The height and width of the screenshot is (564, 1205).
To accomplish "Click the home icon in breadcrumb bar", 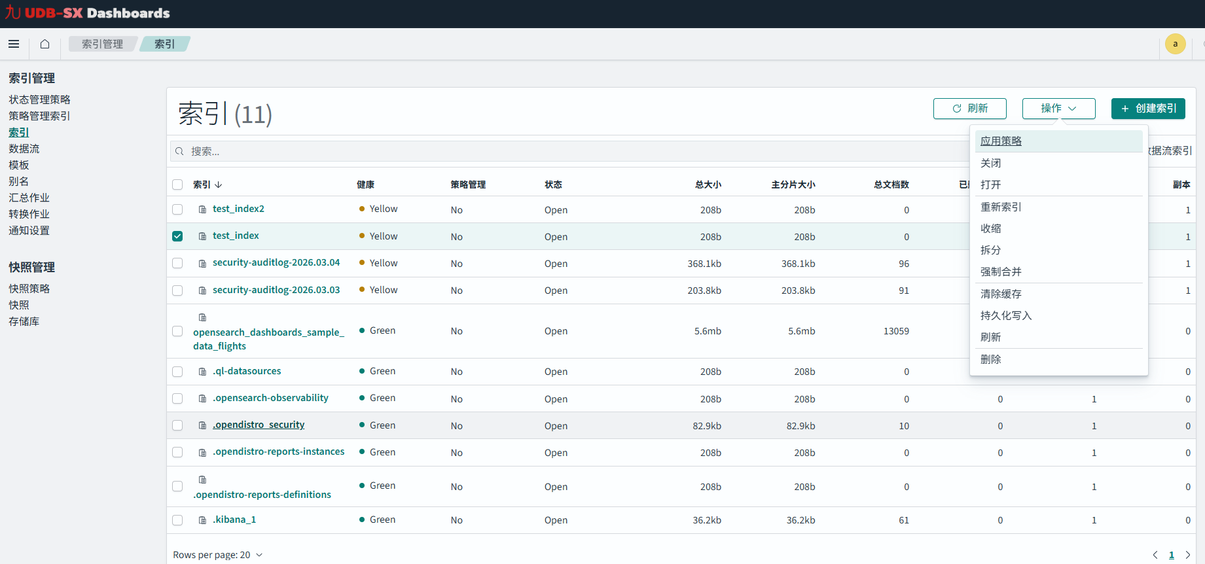I will point(45,44).
